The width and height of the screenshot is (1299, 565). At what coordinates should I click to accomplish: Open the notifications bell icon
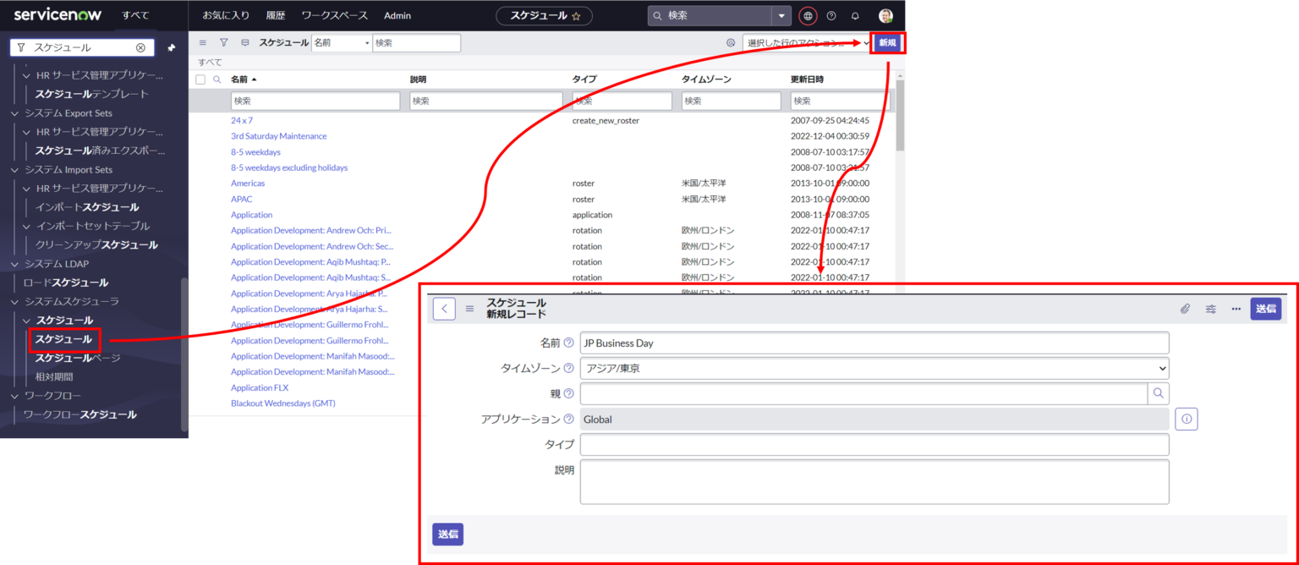[855, 15]
